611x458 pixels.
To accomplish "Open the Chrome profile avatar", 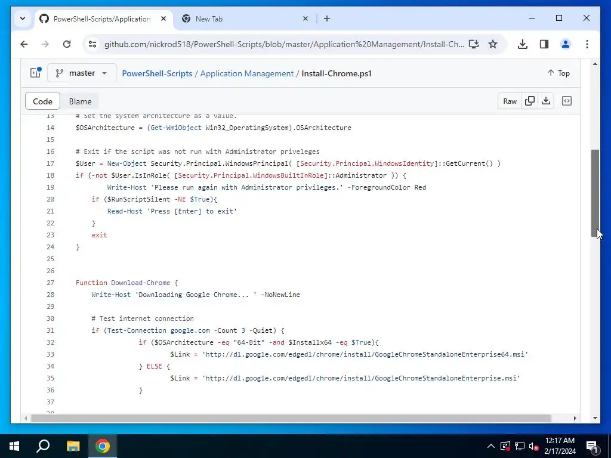I will click(566, 44).
